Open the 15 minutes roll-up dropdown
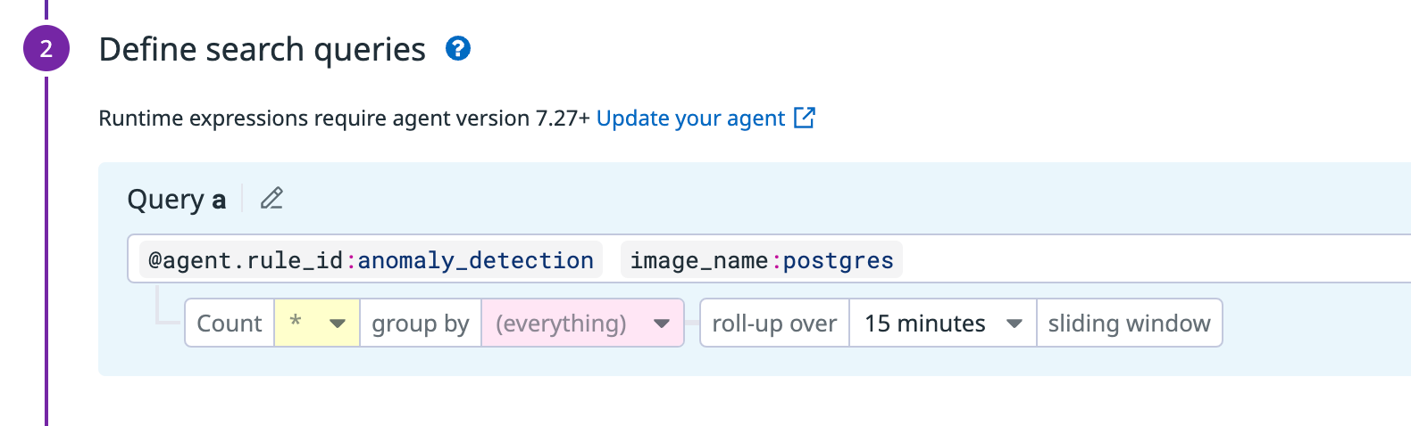Viewport: 1411px width, 426px height. 942,323
